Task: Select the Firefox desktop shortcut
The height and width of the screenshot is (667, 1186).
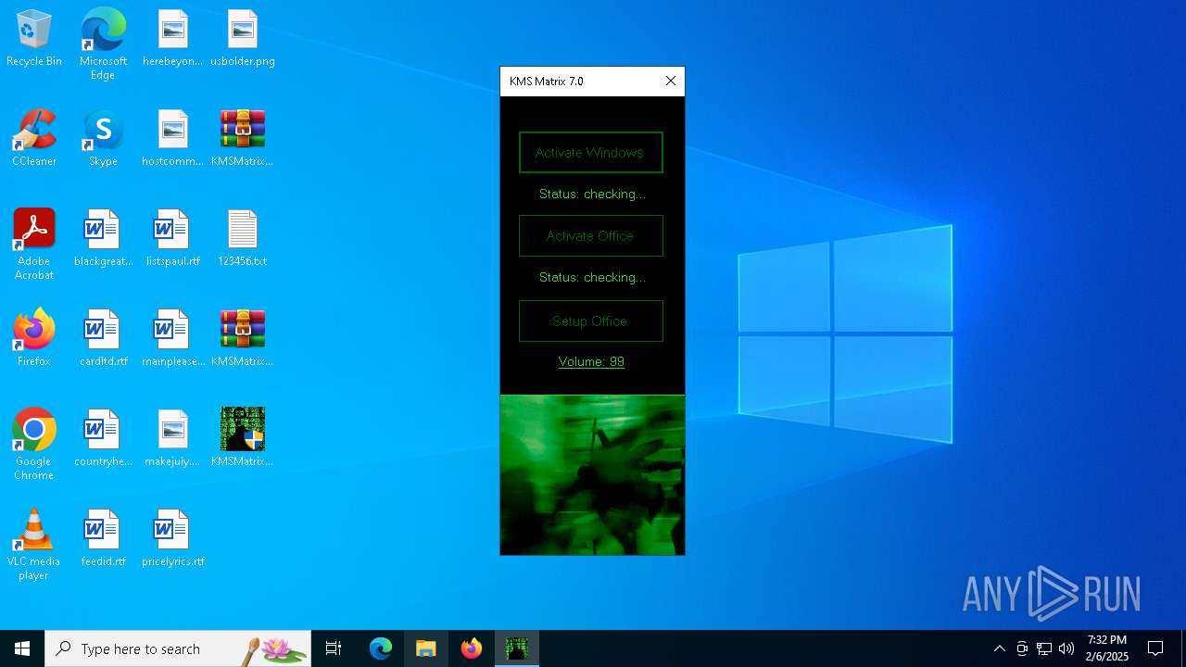Action: coord(34,339)
